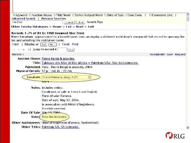The width and height of the screenshot is (191, 143).
Task: Select Seller/Subject Word radio button
Action: click(x=73, y=15)
